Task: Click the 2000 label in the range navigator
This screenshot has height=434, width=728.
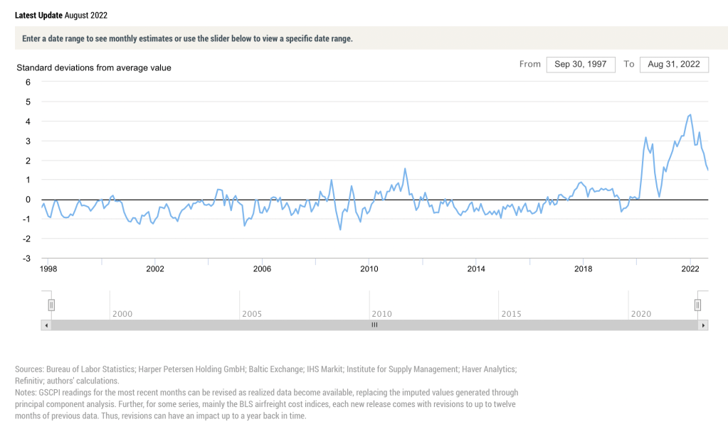Action: [x=122, y=314]
